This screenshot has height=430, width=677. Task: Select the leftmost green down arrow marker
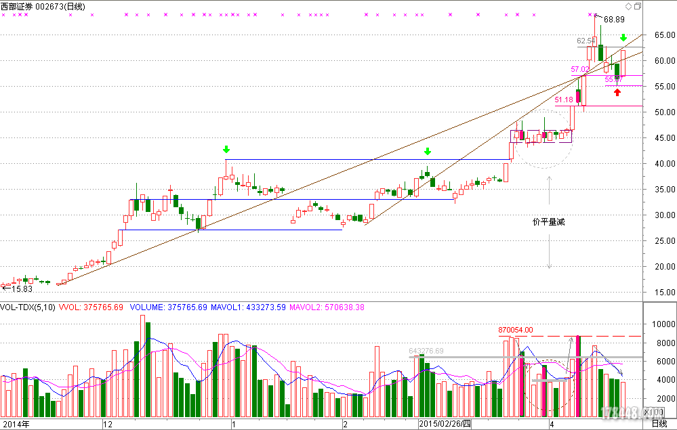pyautogui.click(x=226, y=149)
